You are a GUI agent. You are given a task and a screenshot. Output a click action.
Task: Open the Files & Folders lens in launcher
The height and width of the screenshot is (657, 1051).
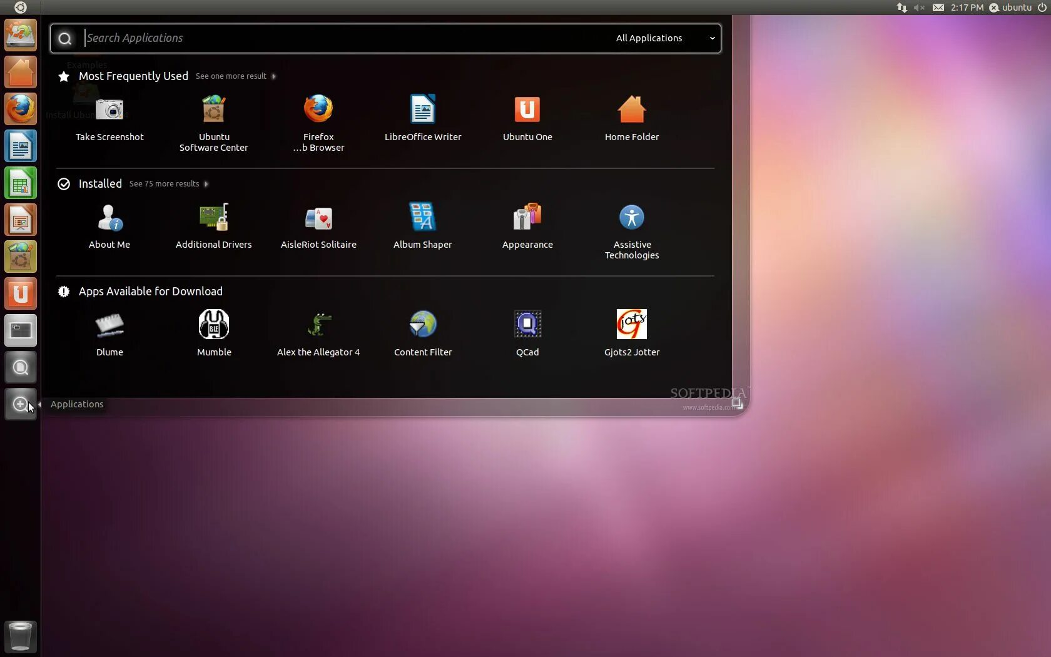[x=21, y=367]
